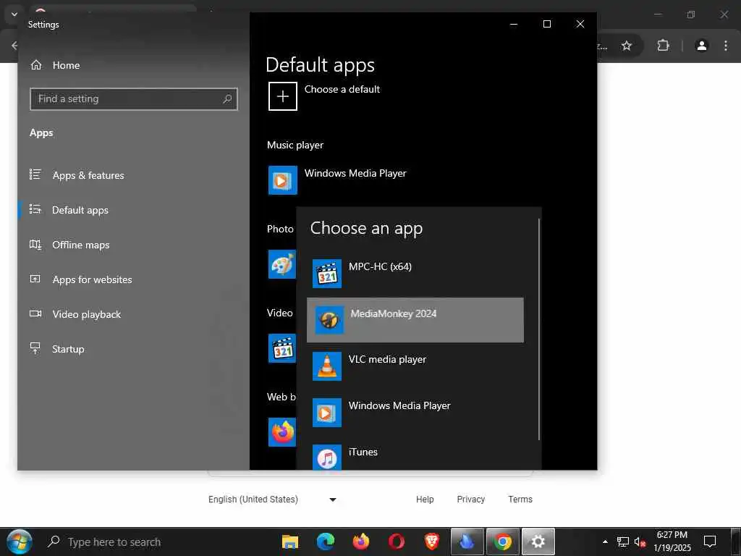Click the Settings gear in taskbar
This screenshot has height=556, width=741.
pos(538,542)
